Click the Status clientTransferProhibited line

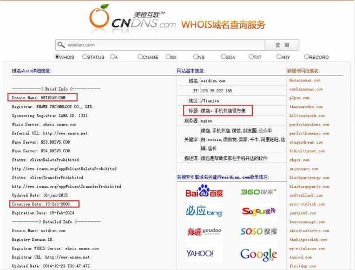coord(48,178)
